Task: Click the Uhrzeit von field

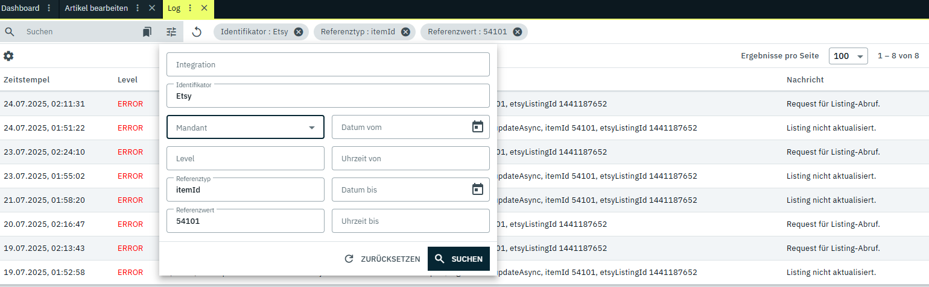Action: [410, 158]
